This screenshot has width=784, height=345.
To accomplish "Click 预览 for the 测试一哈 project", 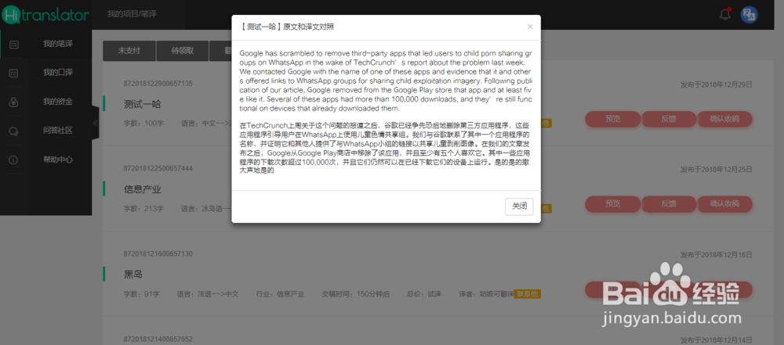I will (612, 119).
